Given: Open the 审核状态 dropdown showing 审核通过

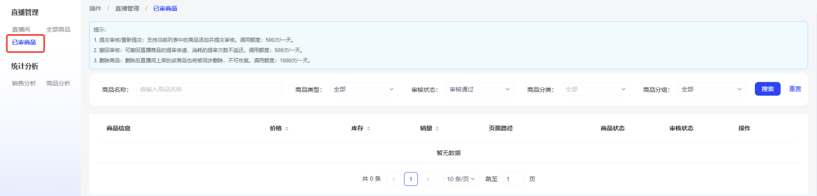Looking at the screenshot, I should tap(479, 89).
